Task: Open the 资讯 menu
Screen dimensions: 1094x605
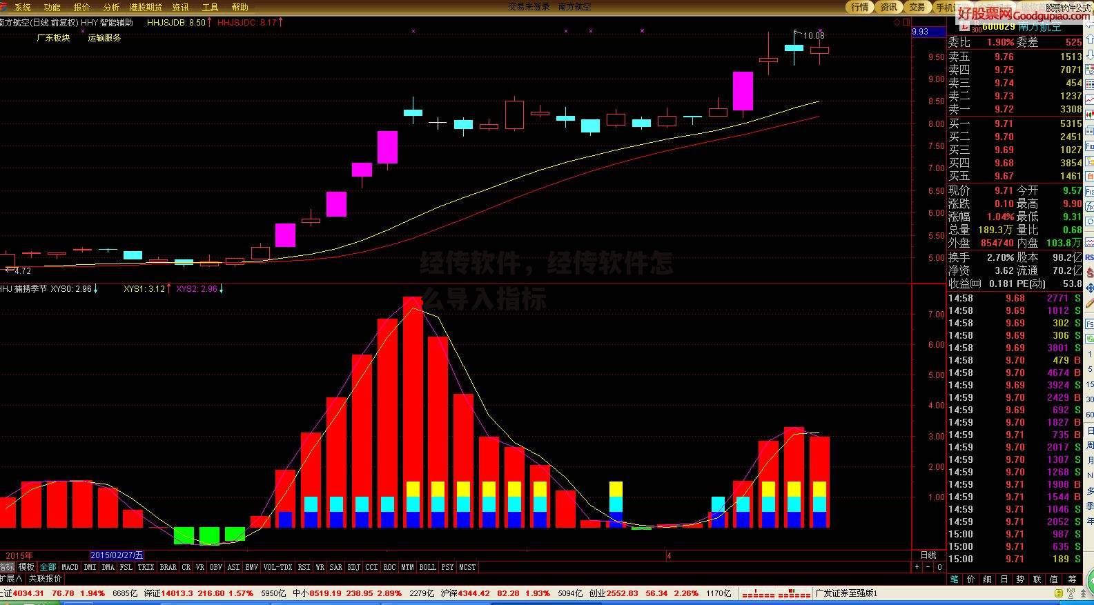Action: (x=180, y=7)
